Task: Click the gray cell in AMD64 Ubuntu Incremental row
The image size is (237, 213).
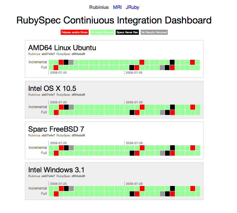Action: (x=71, y=62)
